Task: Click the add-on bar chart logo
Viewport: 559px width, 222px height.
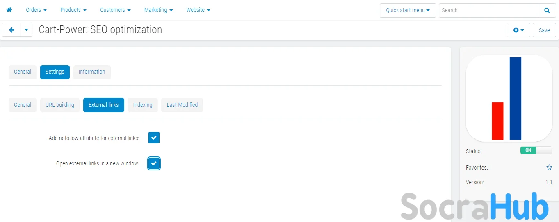Action: coord(509,98)
